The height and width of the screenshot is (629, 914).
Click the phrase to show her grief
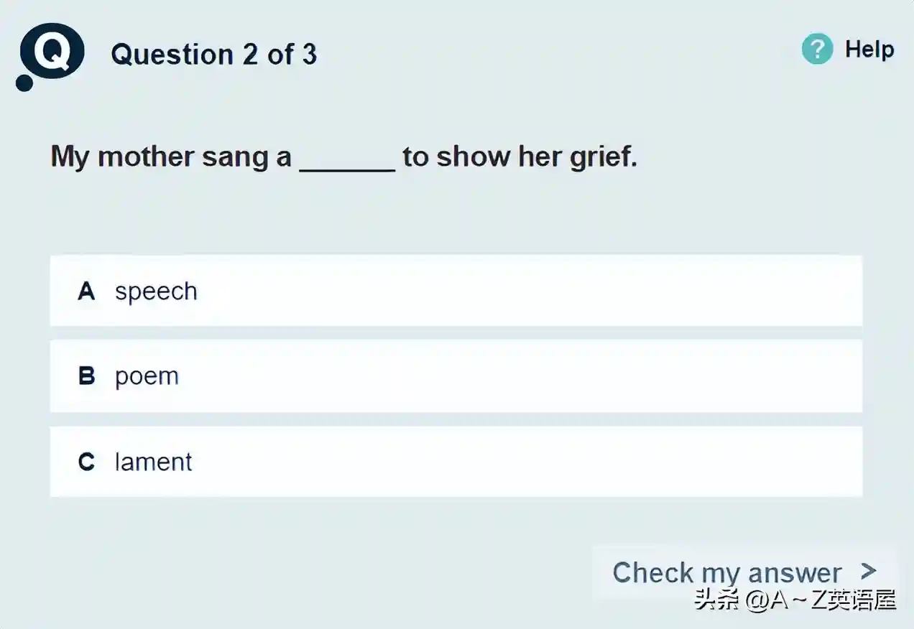tap(520, 157)
